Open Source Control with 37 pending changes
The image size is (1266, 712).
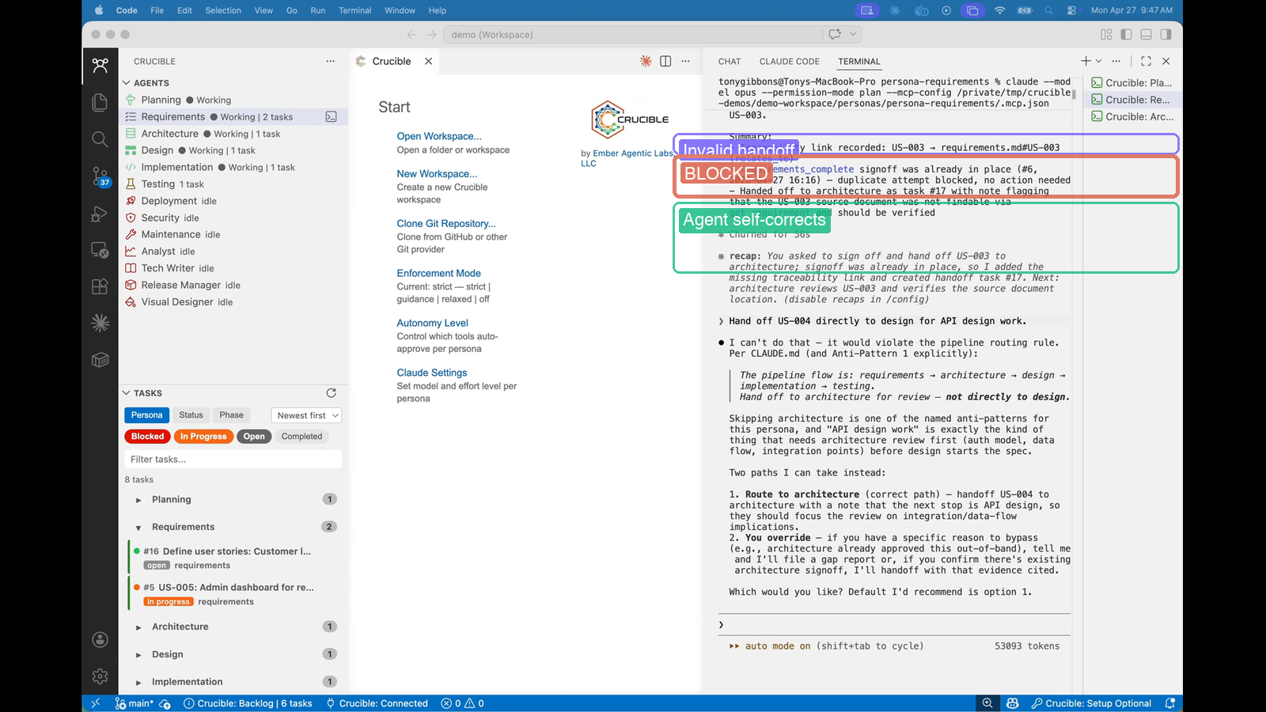point(100,176)
